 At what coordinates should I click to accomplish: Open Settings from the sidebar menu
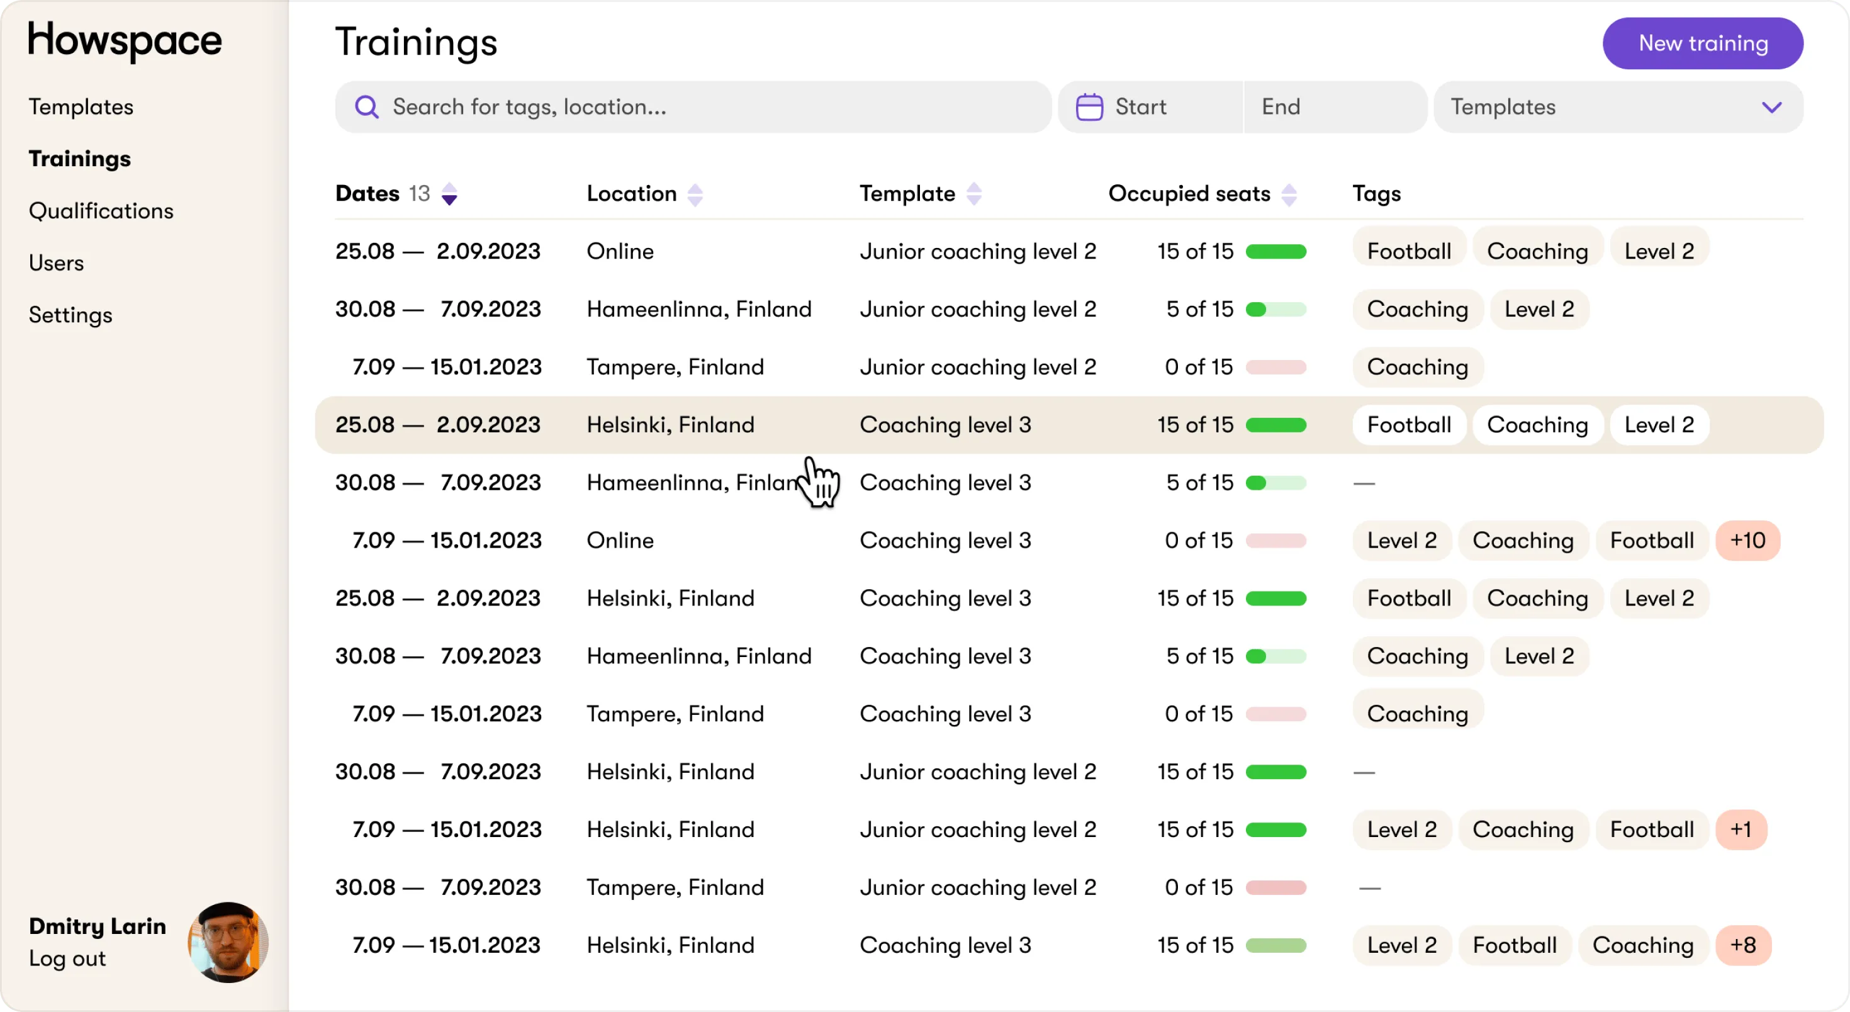[70, 315]
